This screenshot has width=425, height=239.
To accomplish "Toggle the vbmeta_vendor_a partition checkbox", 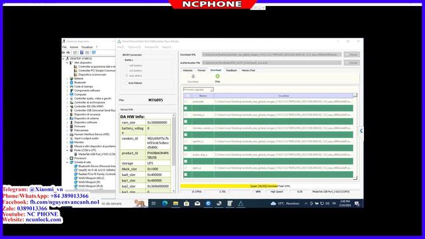I will tap(186, 128).
